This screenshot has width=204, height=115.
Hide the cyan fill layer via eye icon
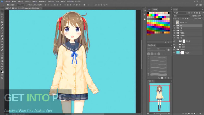click(174, 53)
